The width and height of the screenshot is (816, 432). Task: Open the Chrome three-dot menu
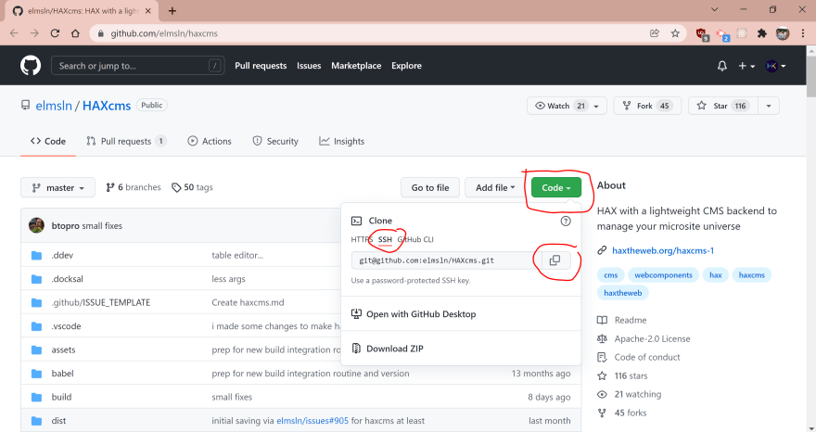802,33
